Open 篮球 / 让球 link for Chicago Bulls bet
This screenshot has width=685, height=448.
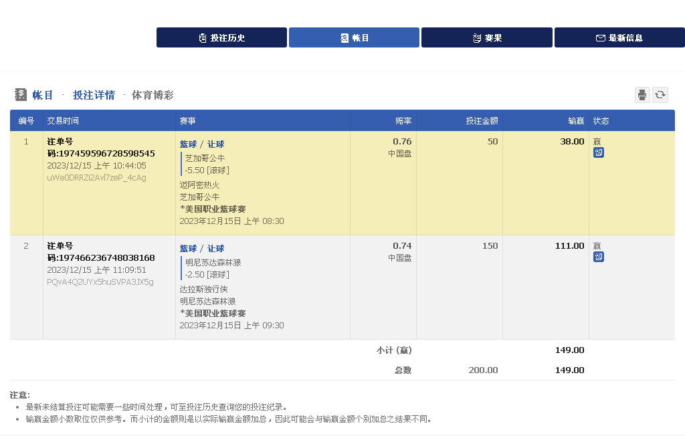[x=202, y=144]
